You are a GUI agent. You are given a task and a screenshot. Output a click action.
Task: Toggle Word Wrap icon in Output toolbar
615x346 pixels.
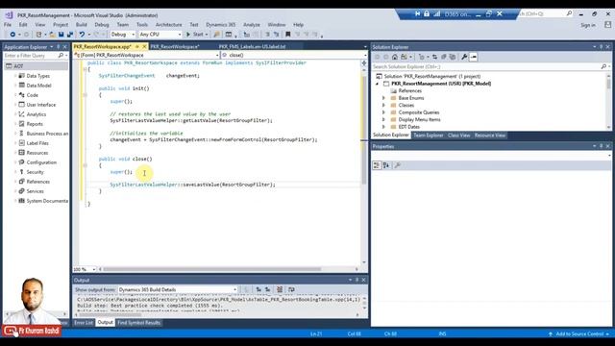coord(291,289)
